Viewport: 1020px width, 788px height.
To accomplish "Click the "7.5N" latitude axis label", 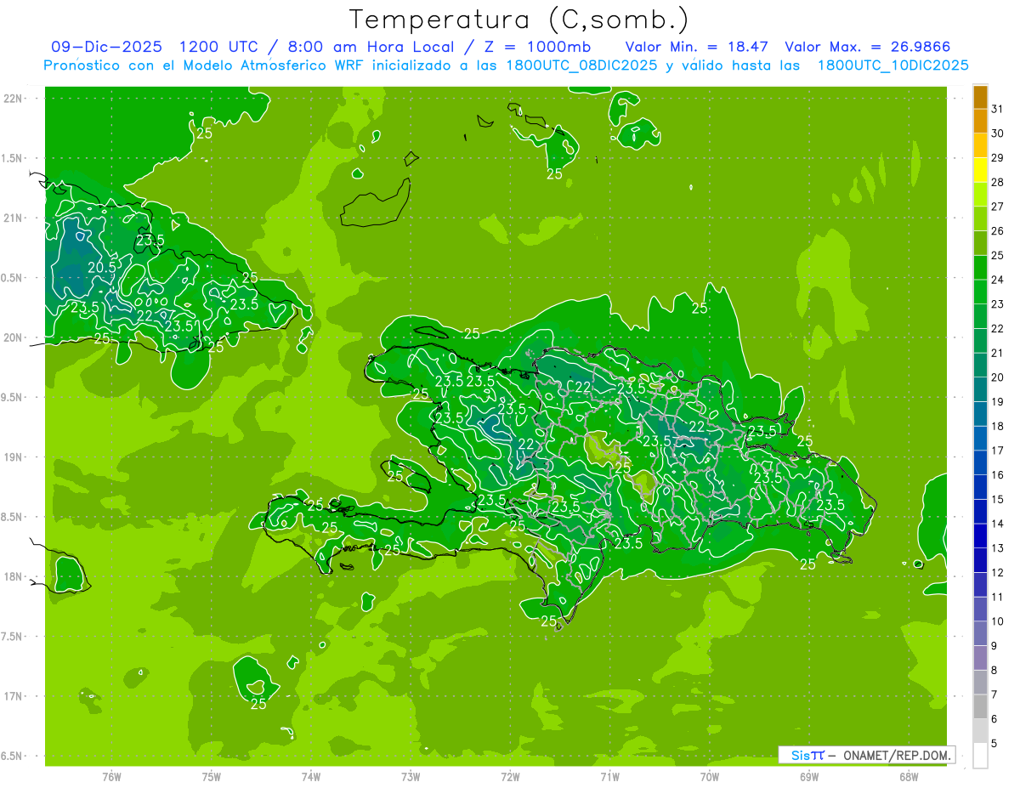I will click(12, 636).
